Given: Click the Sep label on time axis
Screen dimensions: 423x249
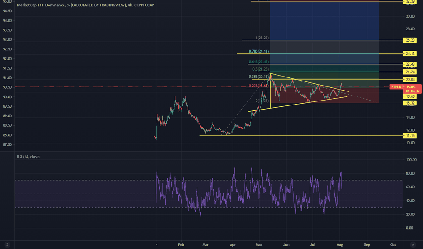Looking at the screenshot, I should coord(367,244).
